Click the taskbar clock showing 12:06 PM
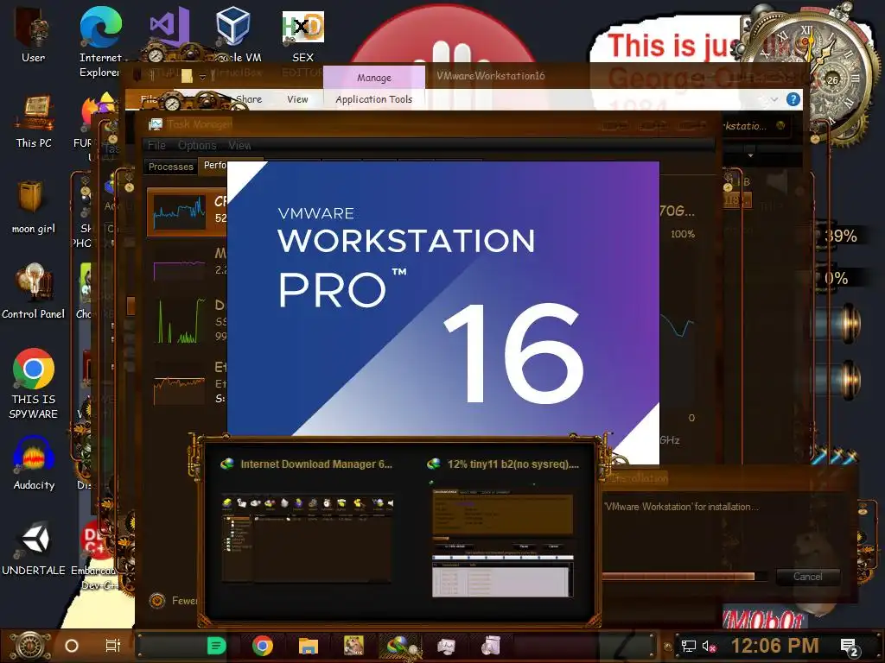Viewport: 885px width, 663px height. tap(774, 646)
